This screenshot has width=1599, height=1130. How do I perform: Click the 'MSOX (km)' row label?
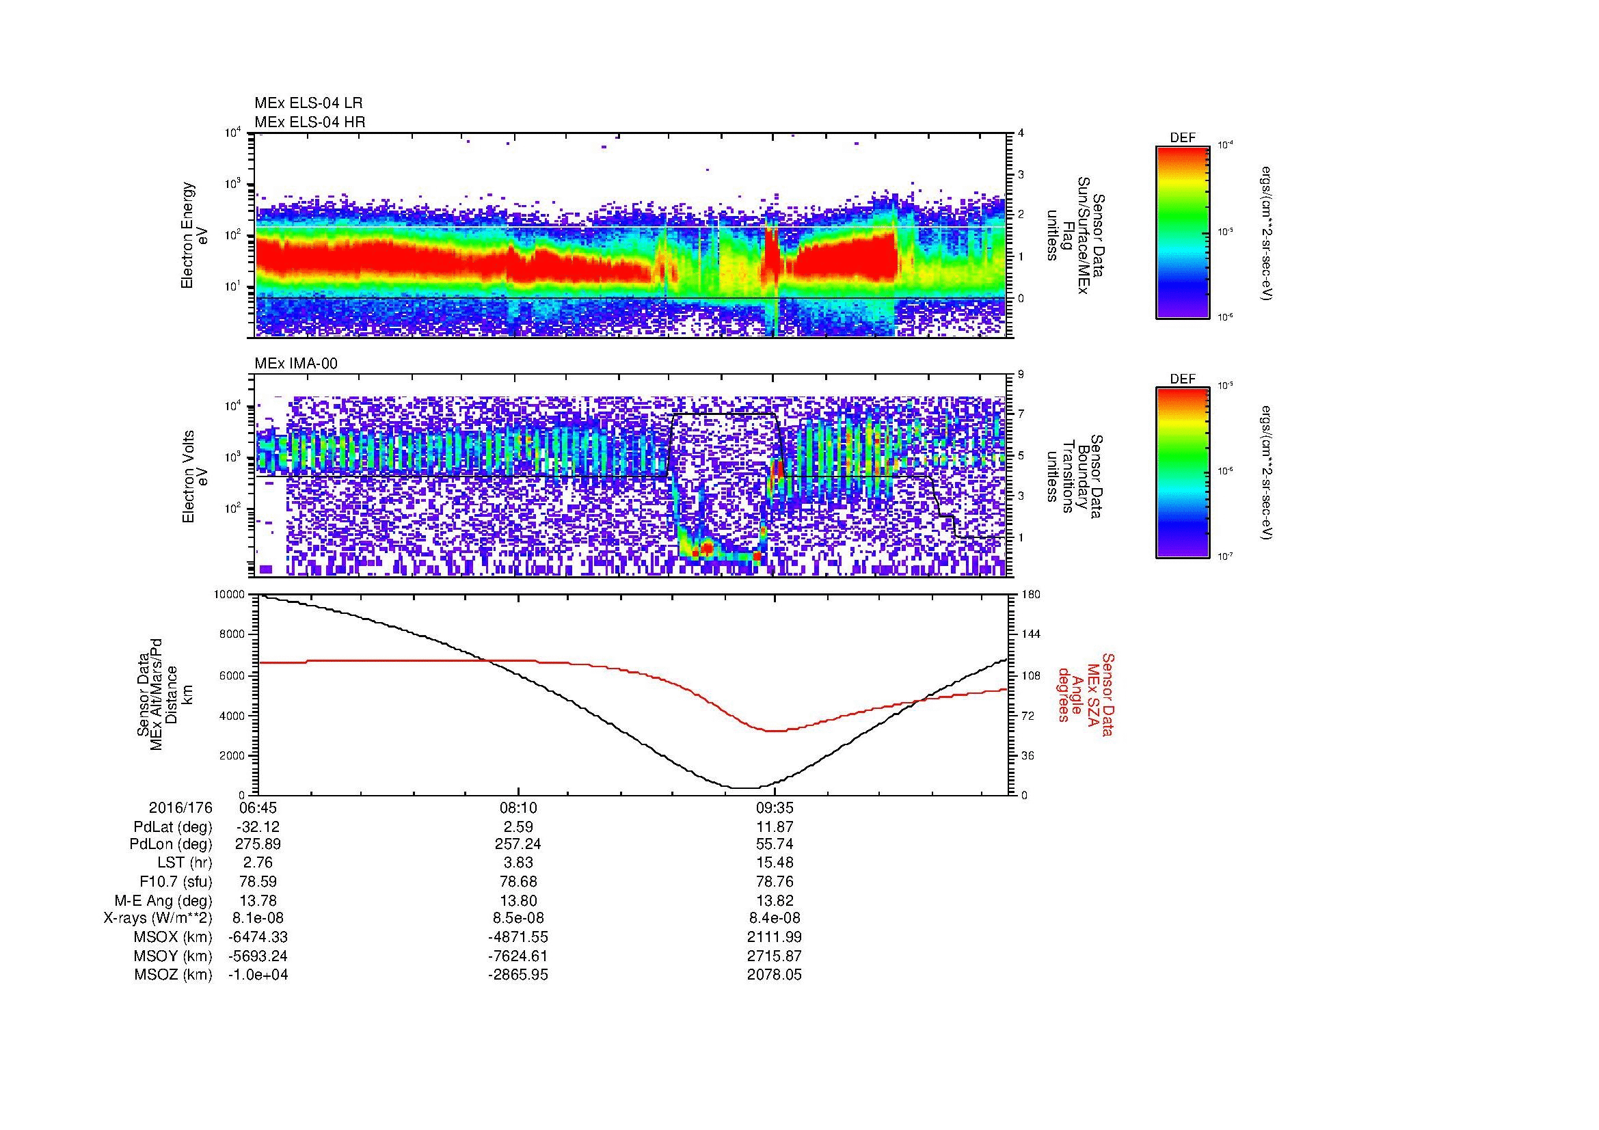[174, 937]
